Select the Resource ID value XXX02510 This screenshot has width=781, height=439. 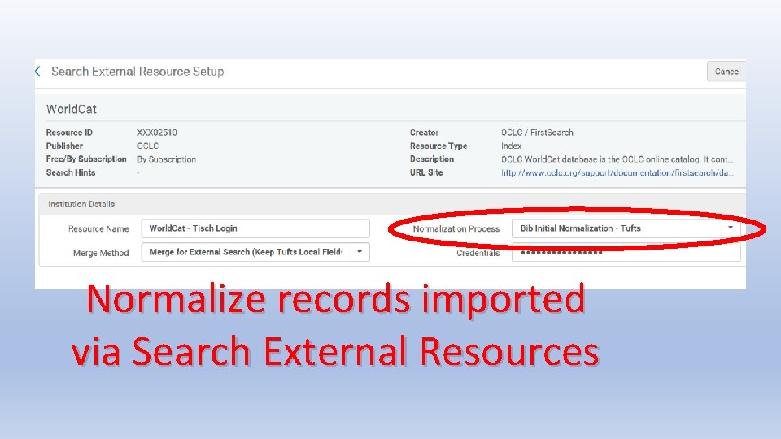pos(157,133)
